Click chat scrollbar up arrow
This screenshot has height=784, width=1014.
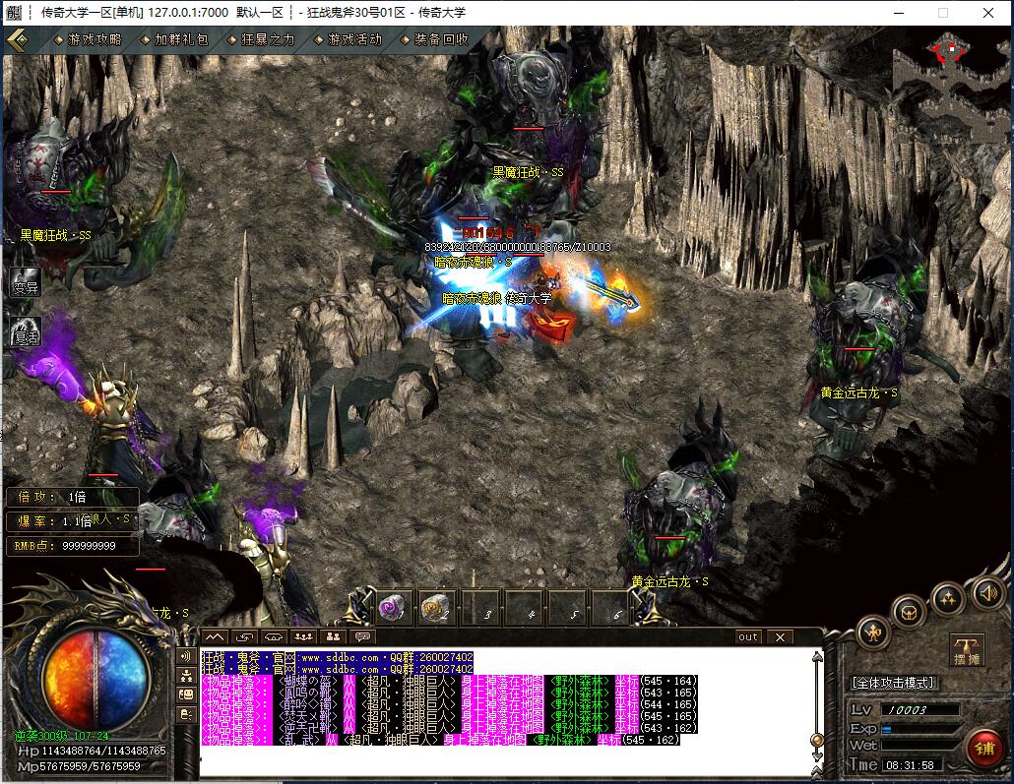(x=817, y=657)
